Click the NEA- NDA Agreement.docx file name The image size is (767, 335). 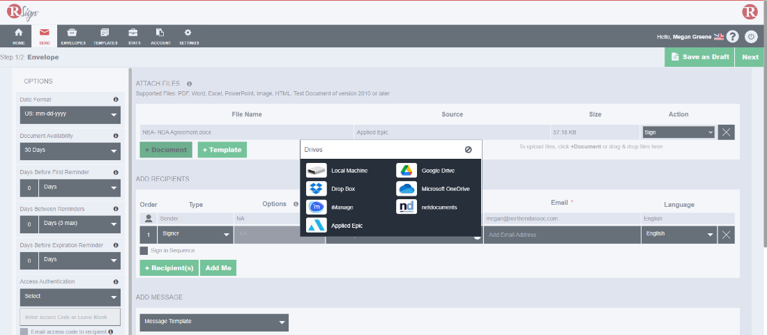coord(176,132)
